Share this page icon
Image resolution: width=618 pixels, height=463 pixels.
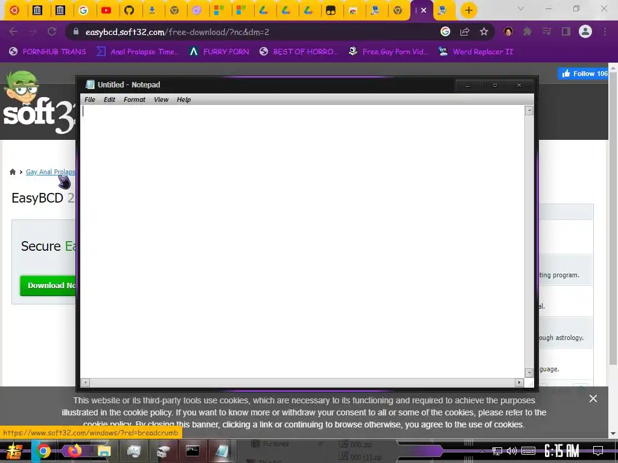point(465,32)
